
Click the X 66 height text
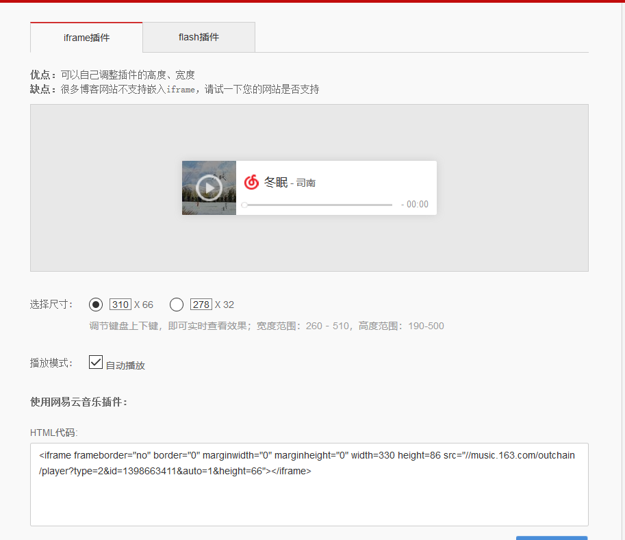coord(144,305)
